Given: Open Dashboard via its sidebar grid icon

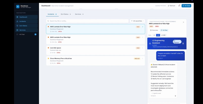Looking at the screenshot, I should click(17, 17).
